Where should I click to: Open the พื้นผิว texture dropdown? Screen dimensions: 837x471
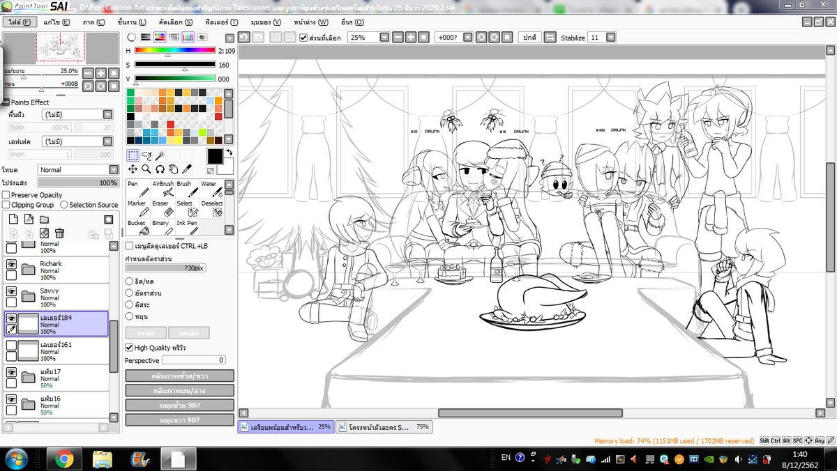[x=107, y=115]
